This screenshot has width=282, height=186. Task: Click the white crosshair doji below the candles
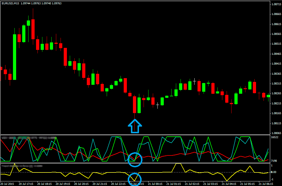(157, 106)
